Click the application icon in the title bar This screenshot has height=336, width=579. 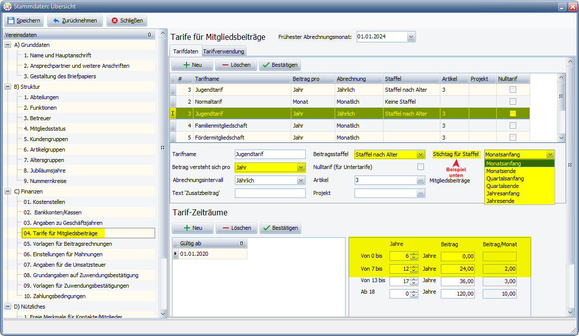[7, 6]
